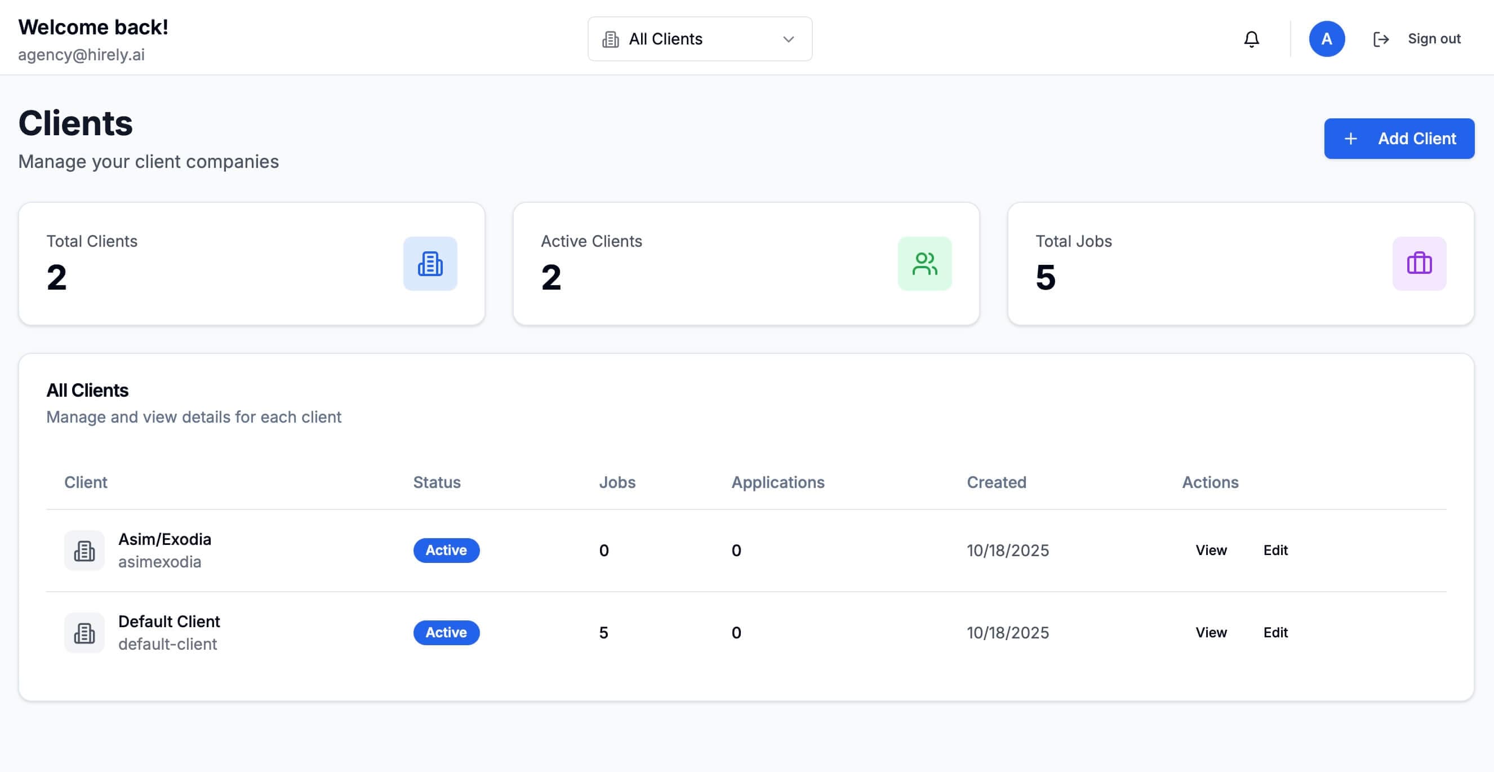Image resolution: width=1494 pixels, height=772 pixels.
Task: Click the sign out arrow icon
Action: click(1381, 39)
